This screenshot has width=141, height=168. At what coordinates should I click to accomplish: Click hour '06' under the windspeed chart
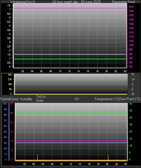click(41, 71)
